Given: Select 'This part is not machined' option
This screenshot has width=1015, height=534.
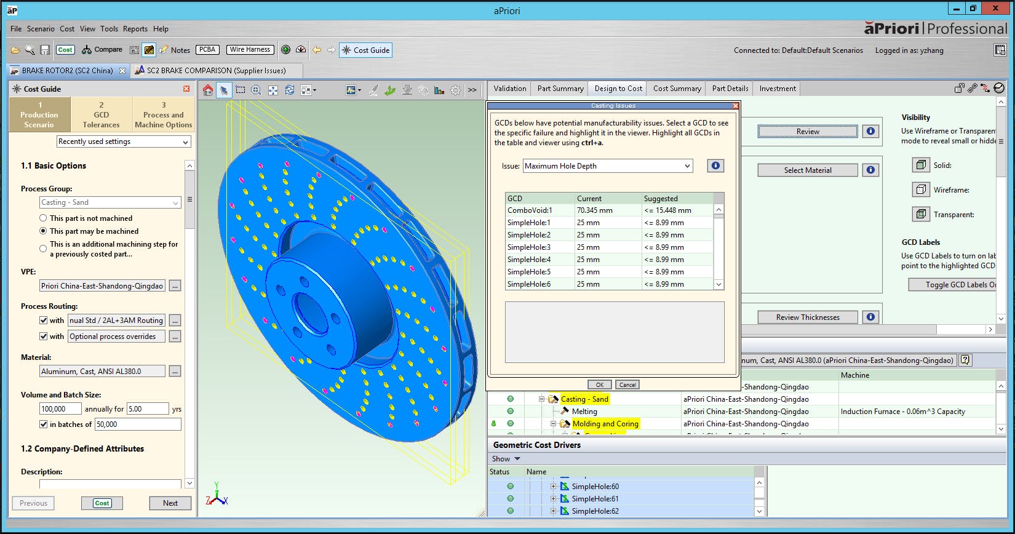Looking at the screenshot, I should pyautogui.click(x=43, y=218).
